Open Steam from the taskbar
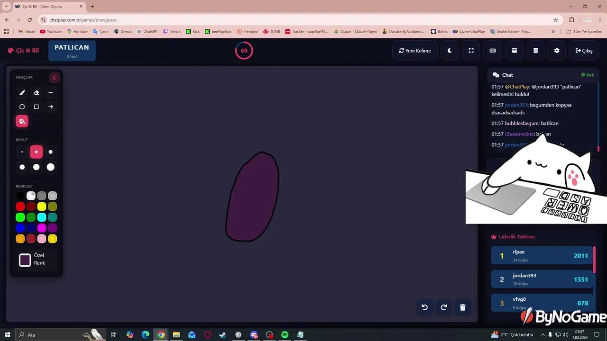This screenshot has height=341, width=607. tap(222, 335)
